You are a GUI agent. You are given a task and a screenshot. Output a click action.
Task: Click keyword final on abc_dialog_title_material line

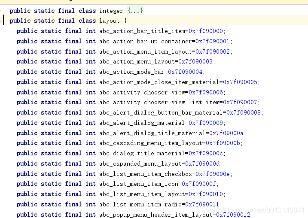pos(73,153)
